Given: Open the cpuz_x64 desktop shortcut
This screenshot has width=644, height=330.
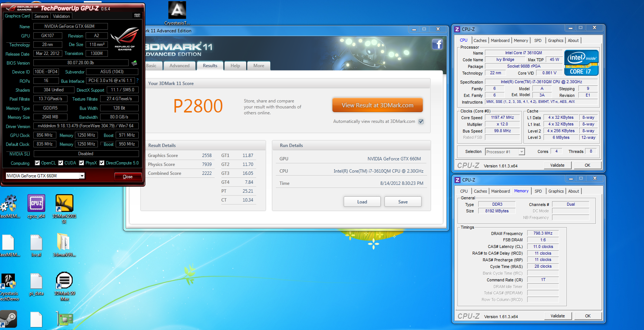Looking at the screenshot, I should pos(36,206).
